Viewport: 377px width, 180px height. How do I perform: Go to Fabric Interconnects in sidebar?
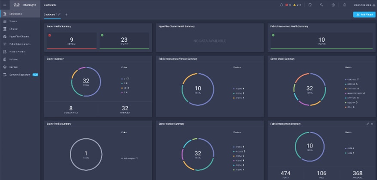tap(20, 44)
